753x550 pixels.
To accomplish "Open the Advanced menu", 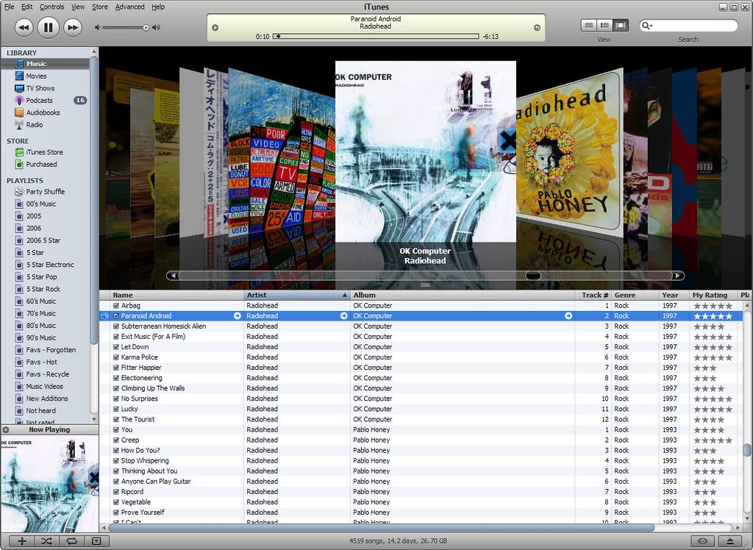I will click(129, 7).
